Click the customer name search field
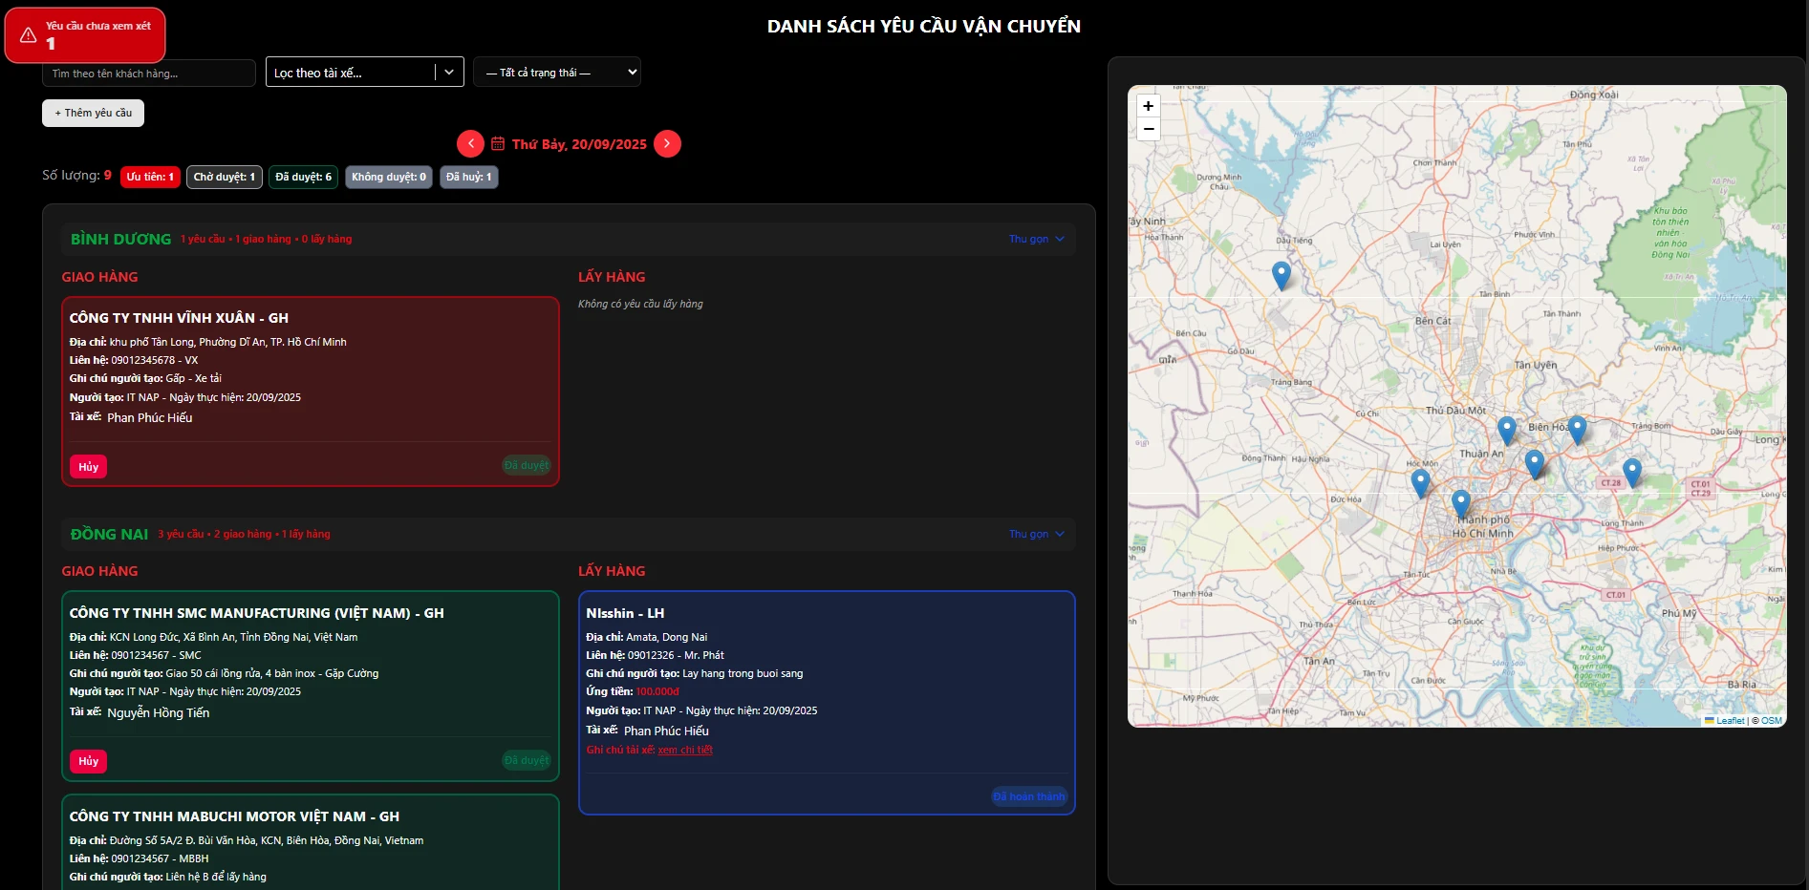Viewport: 1809px width, 890px height. tap(148, 74)
